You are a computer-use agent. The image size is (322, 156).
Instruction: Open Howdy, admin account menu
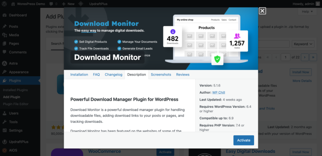point(306,4)
